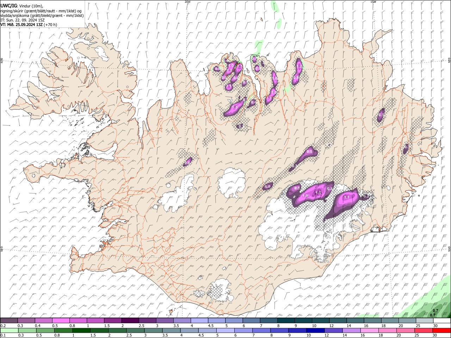Pick upper legend lavender swatch between 4 and 4.5
The image size is (451, 338).
(199, 321)
